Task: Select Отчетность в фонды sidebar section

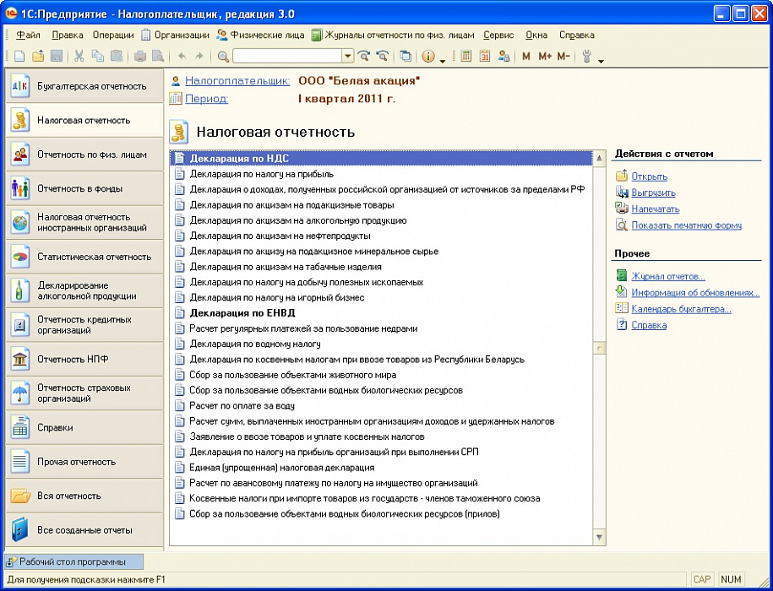Action: tap(84, 188)
